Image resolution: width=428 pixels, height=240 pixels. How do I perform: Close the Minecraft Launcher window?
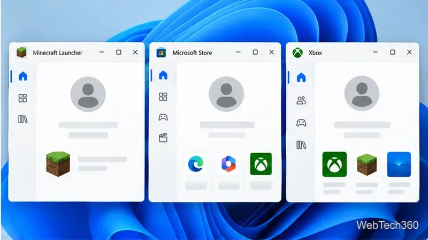[135, 52]
